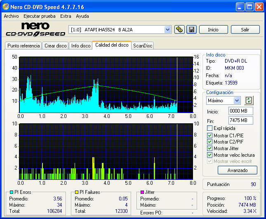Click the green refresh icon in Configuración

[x=248, y=100]
